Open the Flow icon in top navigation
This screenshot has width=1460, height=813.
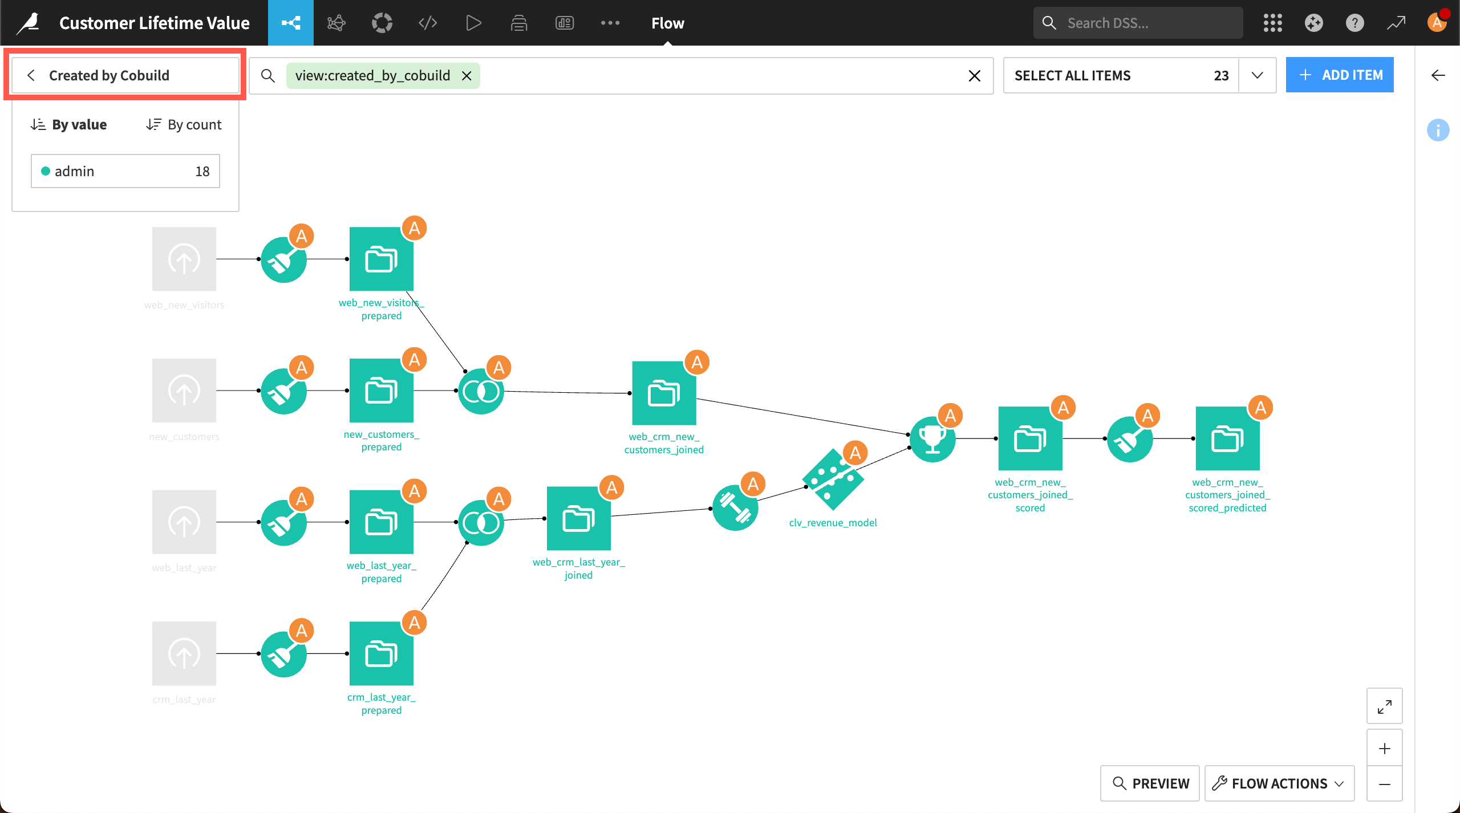tap(291, 23)
